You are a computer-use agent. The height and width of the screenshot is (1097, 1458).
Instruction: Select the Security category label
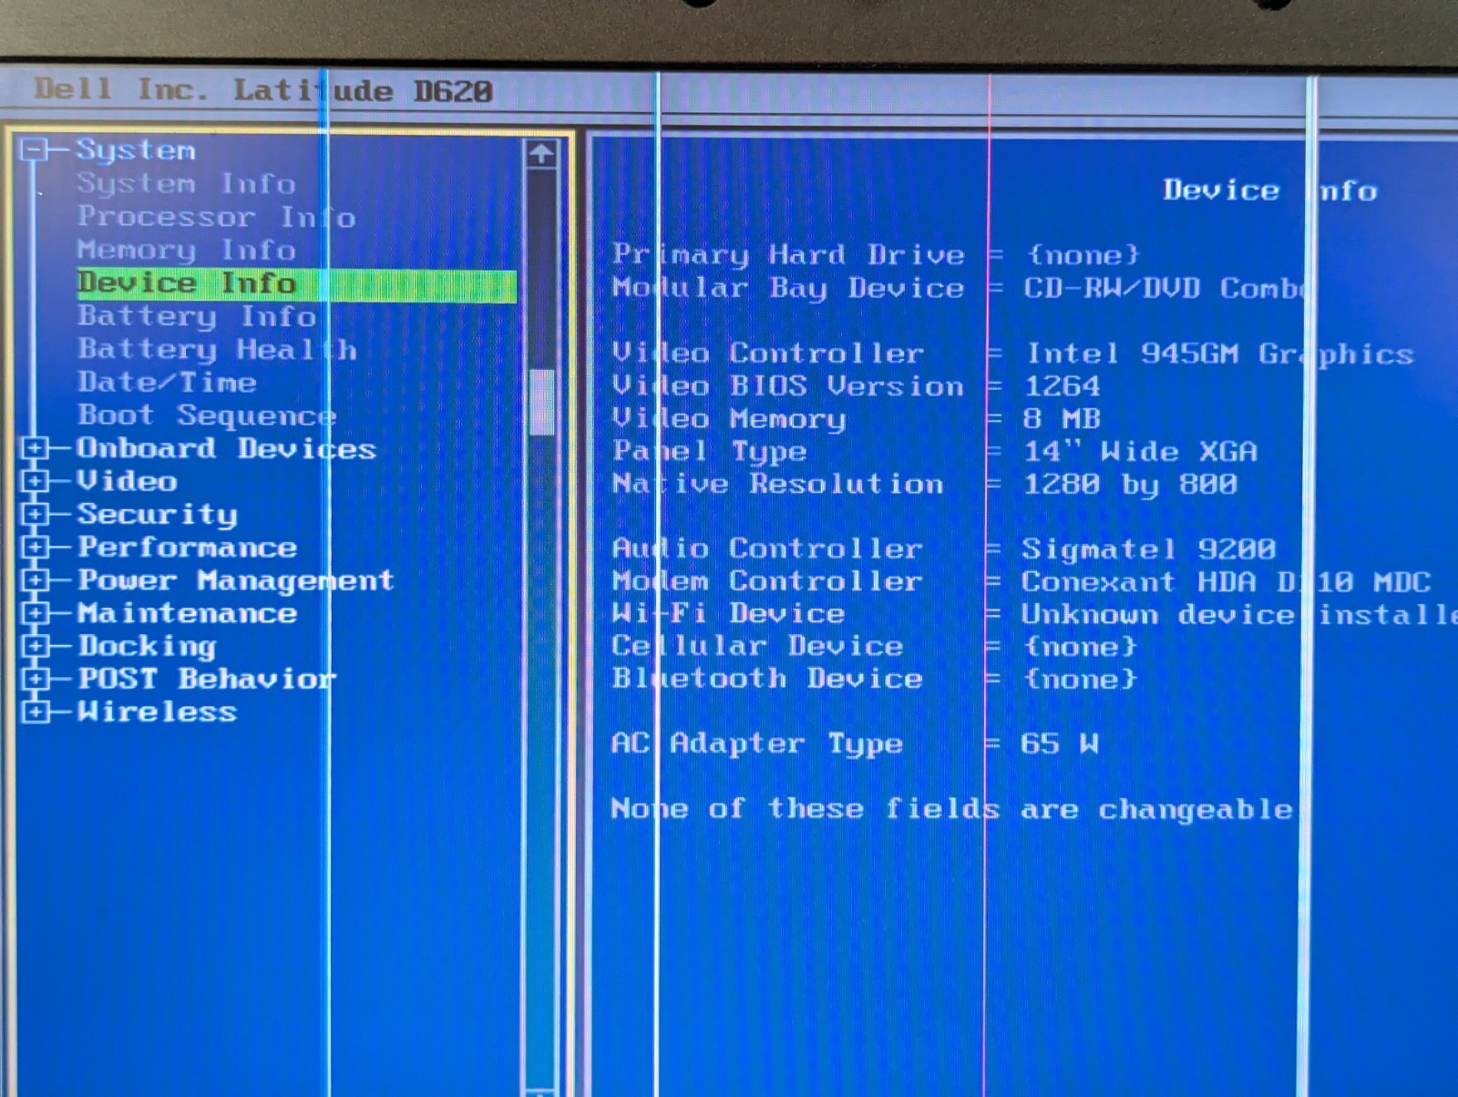pyautogui.click(x=157, y=515)
